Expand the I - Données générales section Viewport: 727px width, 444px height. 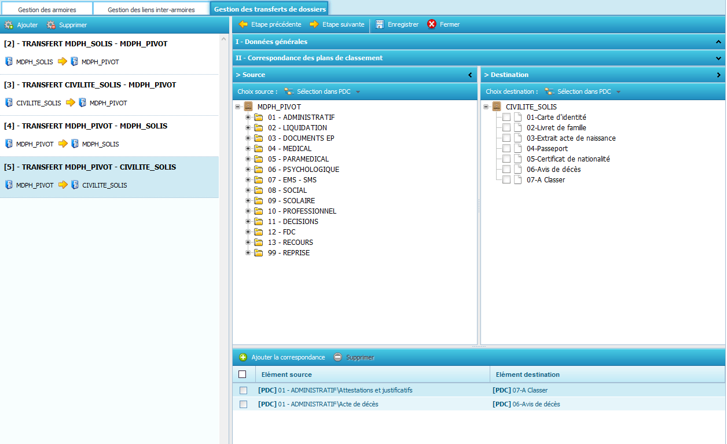[x=718, y=42]
